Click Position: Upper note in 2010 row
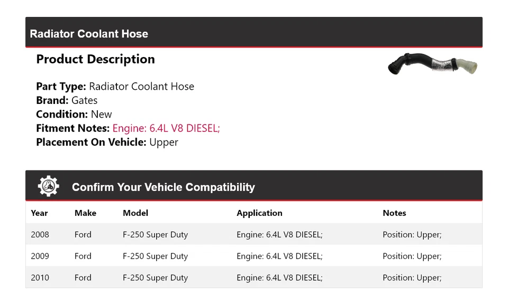Image resolution: width=508 pixels, height=305 pixels. pyautogui.click(x=412, y=278)
